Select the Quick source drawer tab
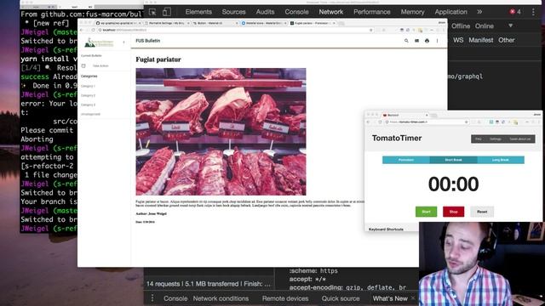 (x=341, y=298)
